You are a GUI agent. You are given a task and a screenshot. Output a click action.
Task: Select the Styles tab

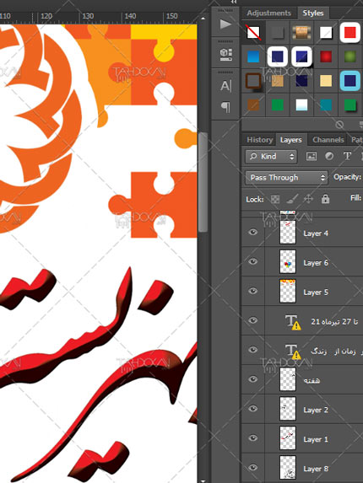(313, 13)
